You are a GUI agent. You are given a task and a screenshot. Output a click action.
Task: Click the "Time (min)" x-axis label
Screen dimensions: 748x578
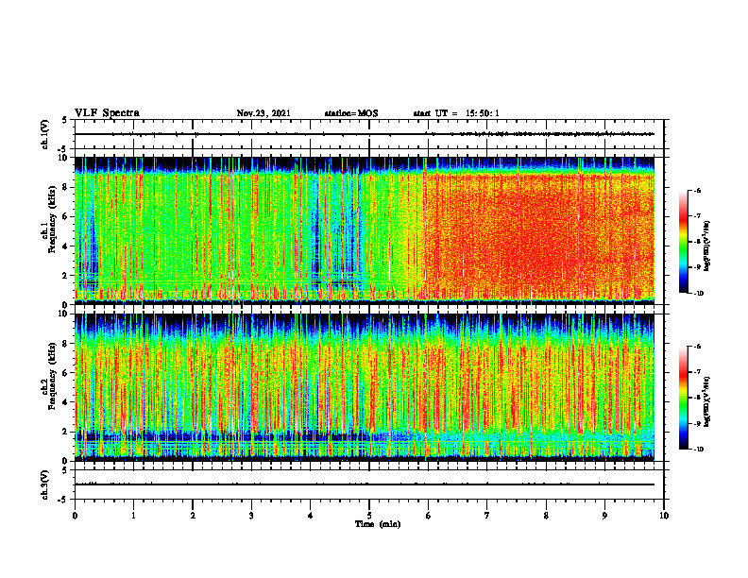point(378,524)
